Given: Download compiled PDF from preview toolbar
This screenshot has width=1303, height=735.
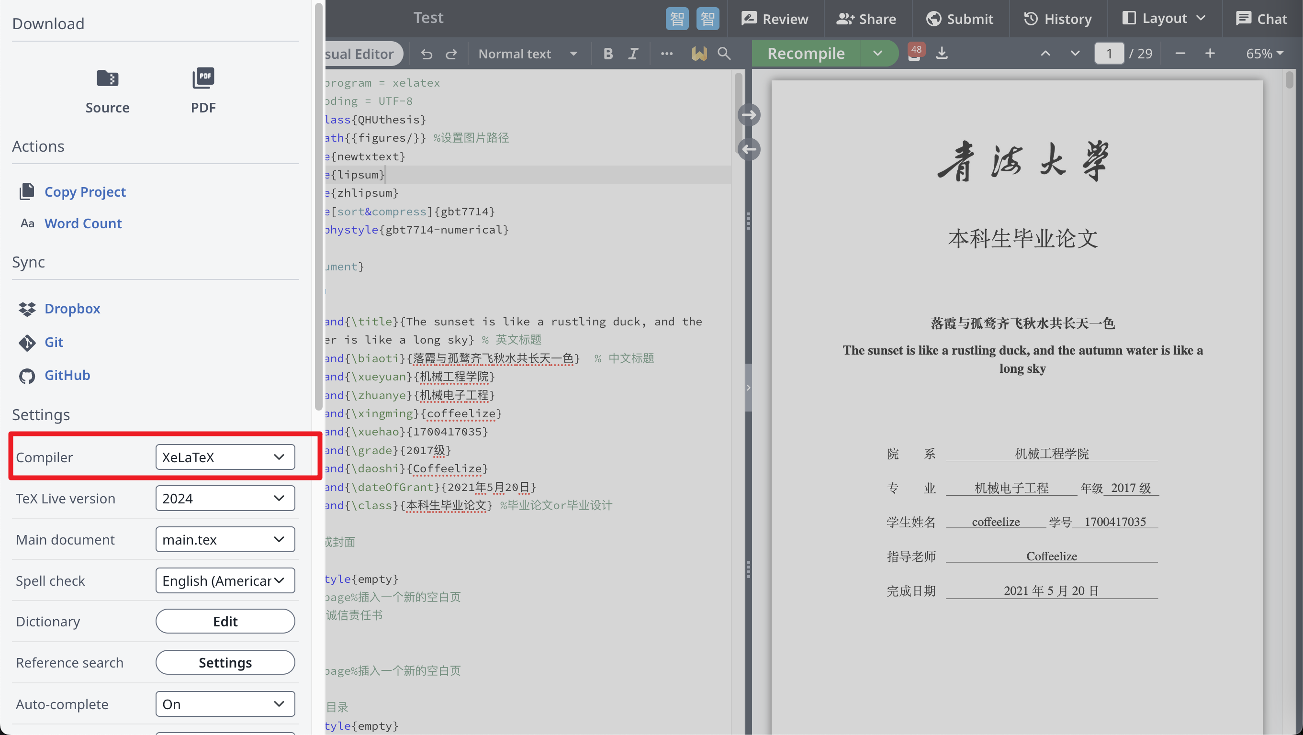Looking at the screenshot, I should pos(942,53).
